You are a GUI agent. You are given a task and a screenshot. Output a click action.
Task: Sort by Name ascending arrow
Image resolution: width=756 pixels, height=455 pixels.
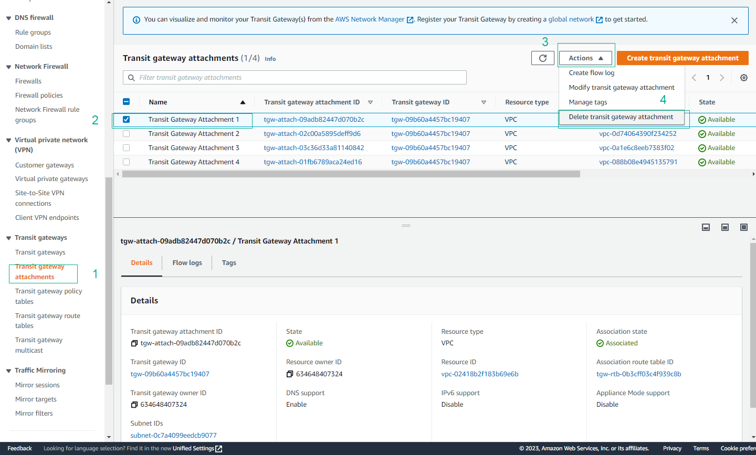coord(243,102)
